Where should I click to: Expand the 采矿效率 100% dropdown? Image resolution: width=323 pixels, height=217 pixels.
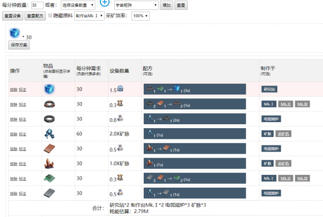click(140, 16)
